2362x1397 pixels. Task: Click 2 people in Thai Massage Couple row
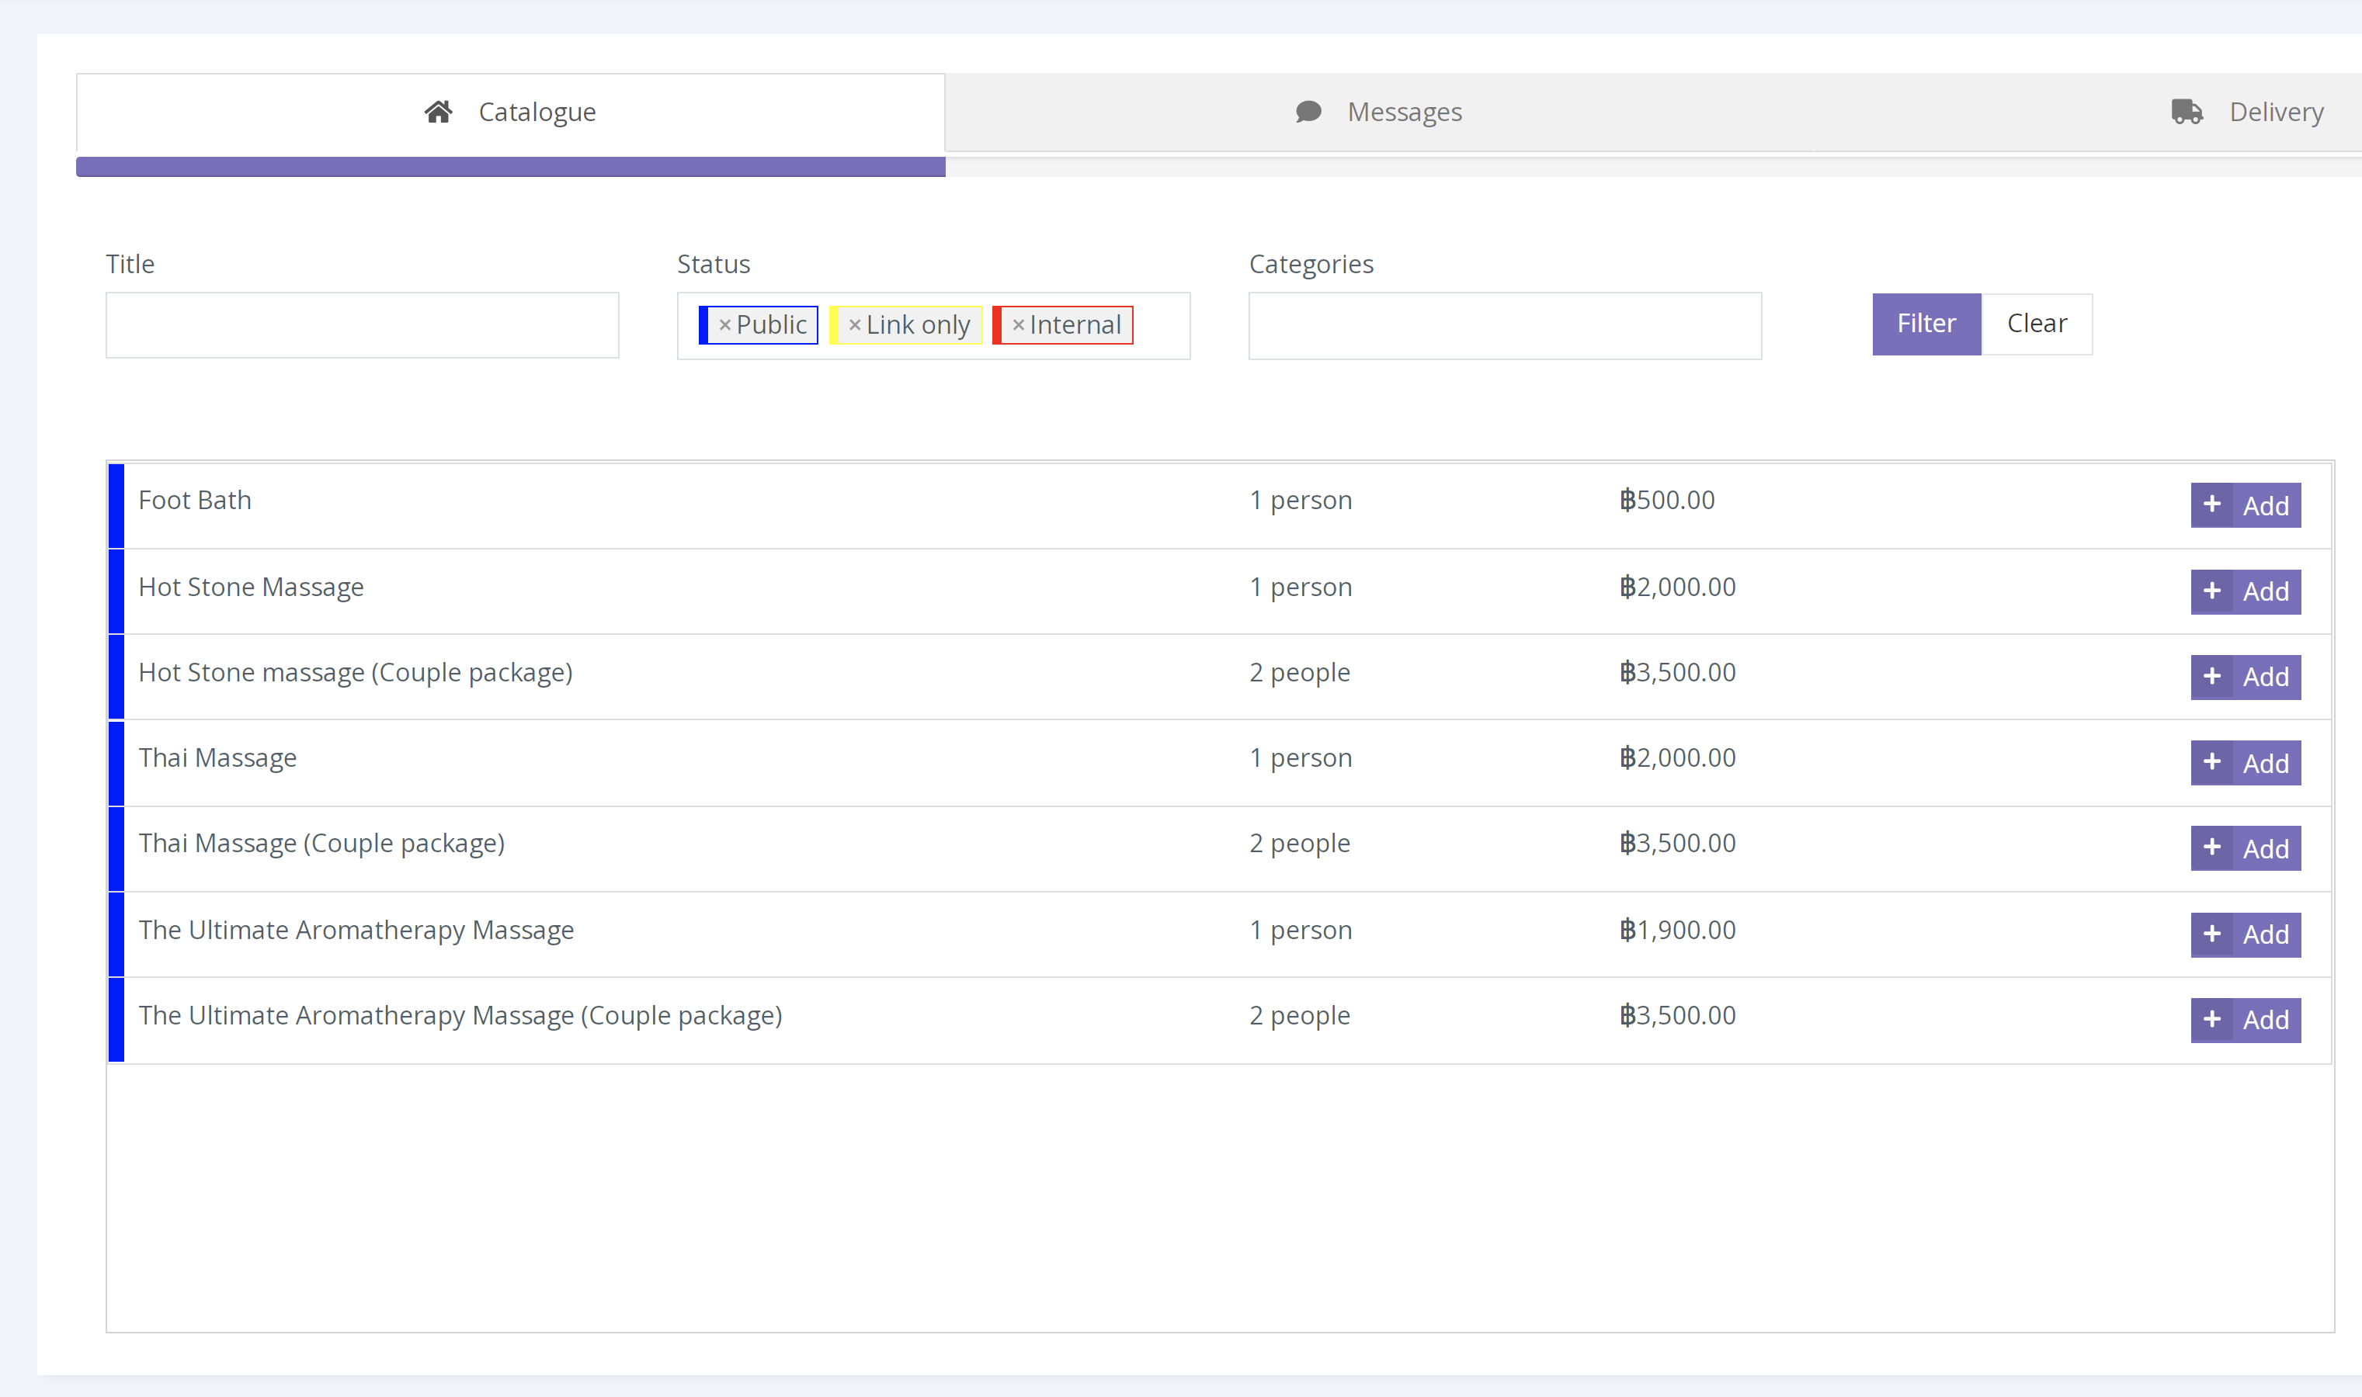click(1300, 844)
